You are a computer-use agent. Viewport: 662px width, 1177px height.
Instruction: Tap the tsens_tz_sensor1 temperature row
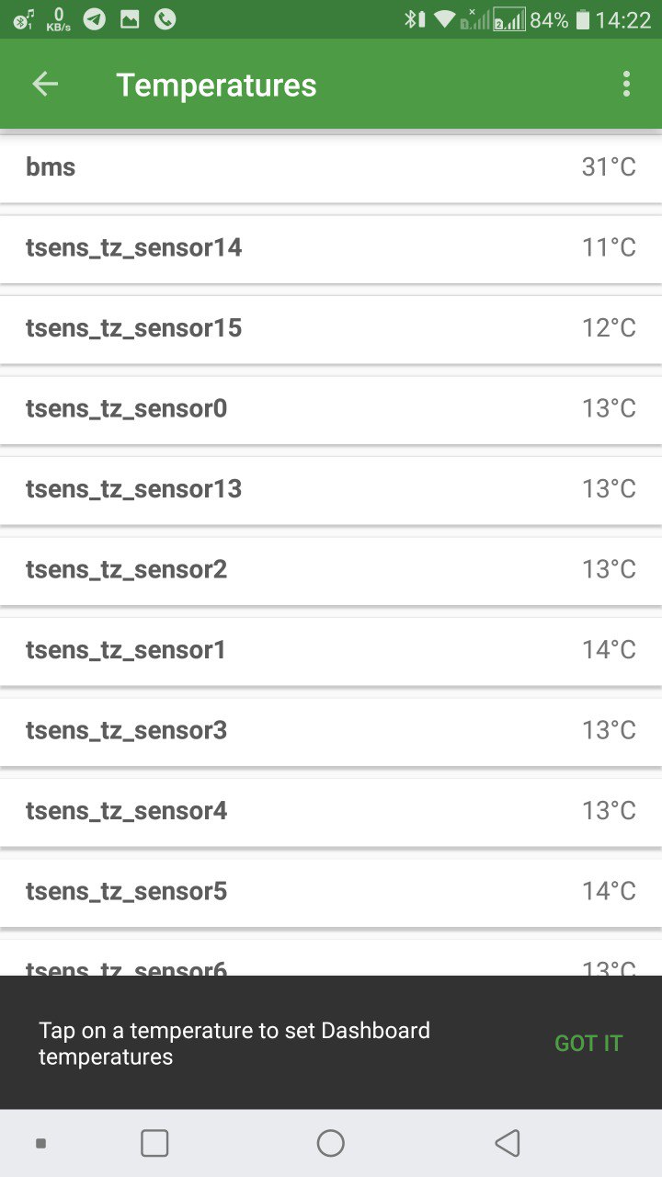331,650
